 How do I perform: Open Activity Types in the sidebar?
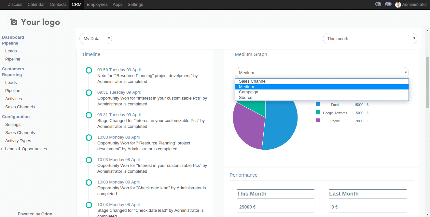pos(18,141)
